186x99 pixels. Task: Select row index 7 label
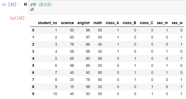(33, 80)
